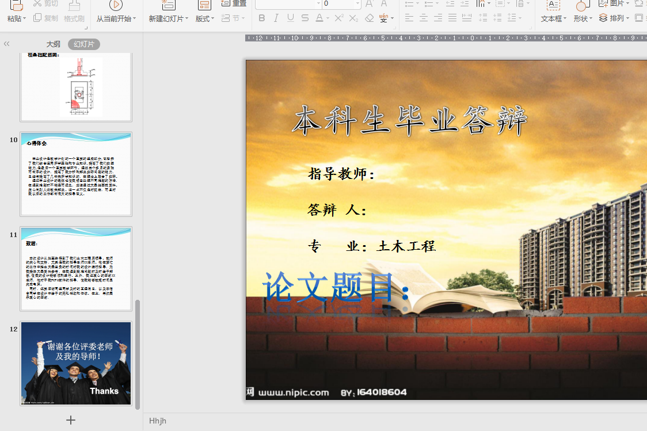Click the Text Box (文本框) icon
The width and height of the screenshot is (647, 431).
tap(553, 5)
